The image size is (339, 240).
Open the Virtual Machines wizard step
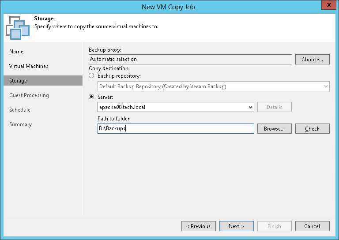pyautogui.click(x=29, y=66)
